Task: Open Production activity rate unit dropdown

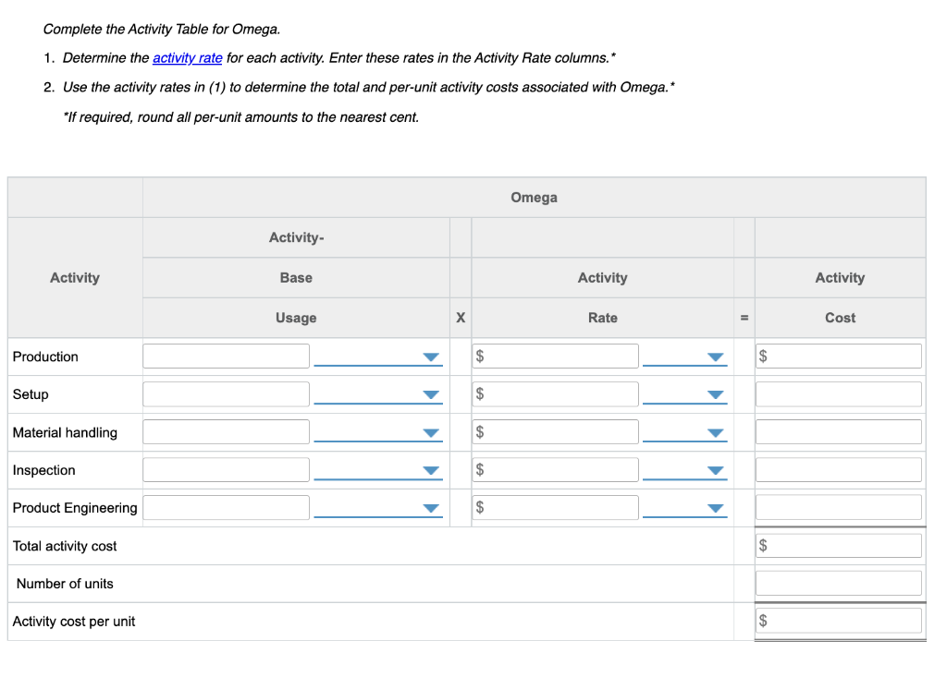Action: pos(684,357)
